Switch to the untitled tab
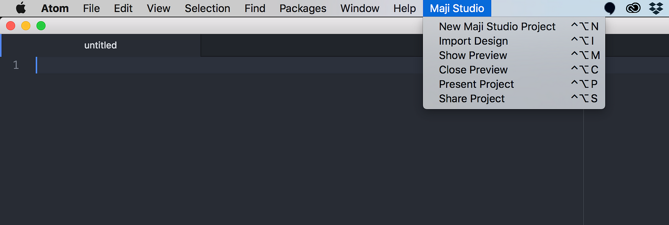Viewport: 669px width, 225px height. pos(100,45)
